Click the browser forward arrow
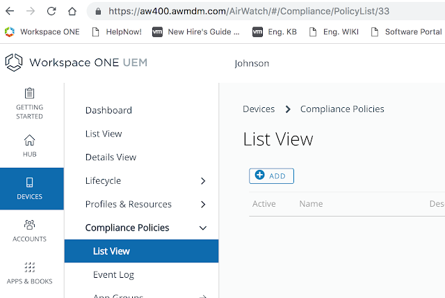 tap(29, 11)
